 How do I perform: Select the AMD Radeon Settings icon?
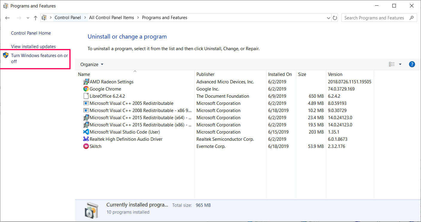(x=86, y=82)
